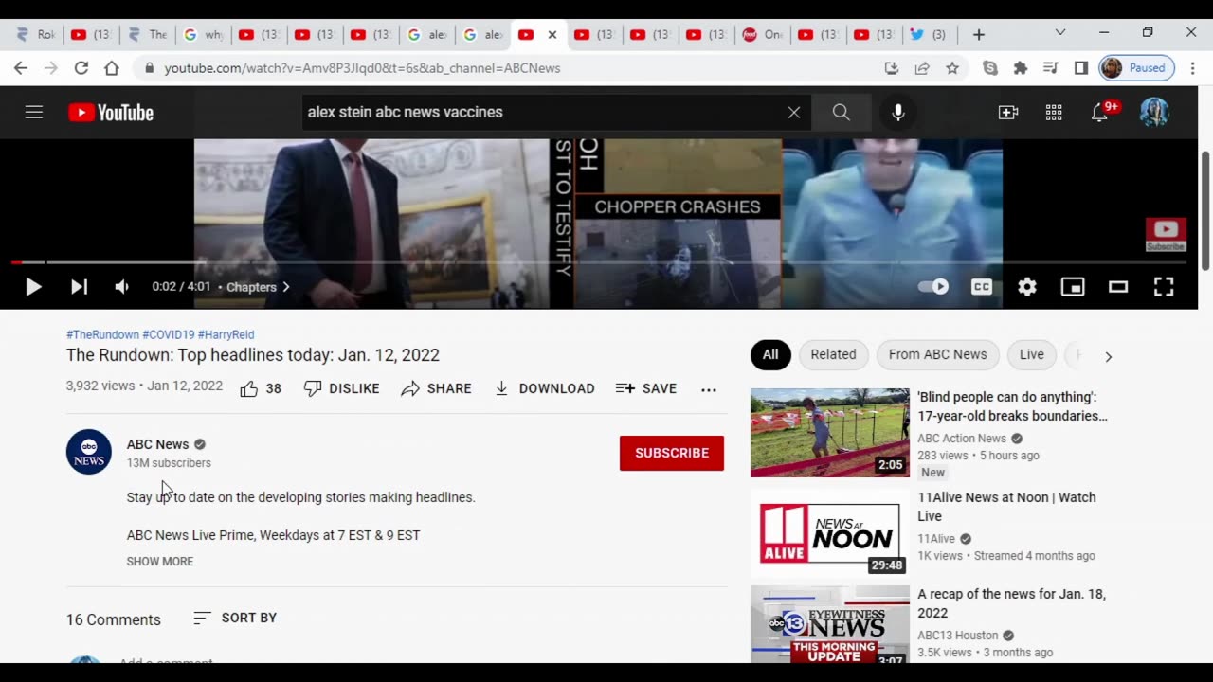Reload the page
Viewport: 1213px width, 682px height.
81,68
